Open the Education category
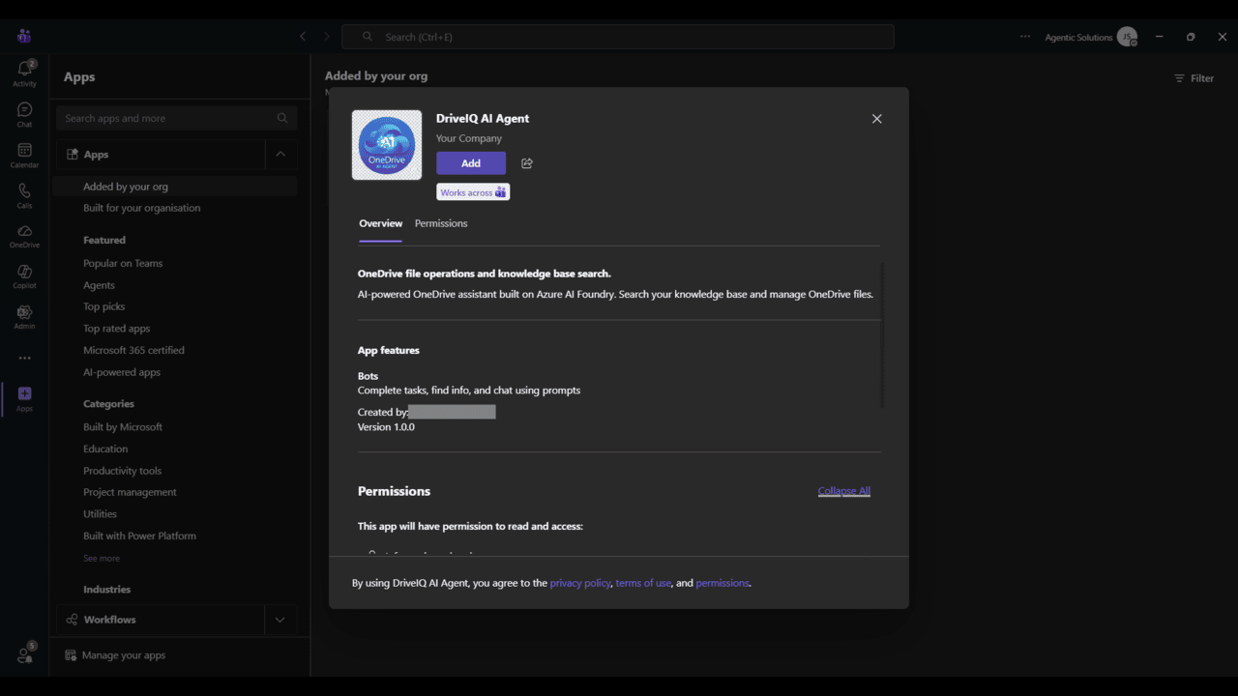1238x696 pixels. tap(105, 449)
